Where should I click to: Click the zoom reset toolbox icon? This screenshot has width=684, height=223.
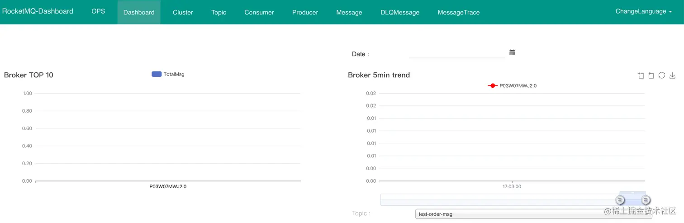click(651, 76)
